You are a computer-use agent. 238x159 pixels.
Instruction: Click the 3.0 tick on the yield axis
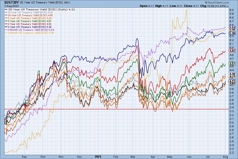pyautogui.click(x=232, y=122)
